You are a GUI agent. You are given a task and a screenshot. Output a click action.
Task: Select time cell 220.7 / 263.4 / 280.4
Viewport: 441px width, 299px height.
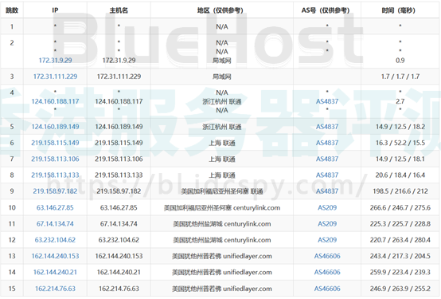click(x=400, y=240)
